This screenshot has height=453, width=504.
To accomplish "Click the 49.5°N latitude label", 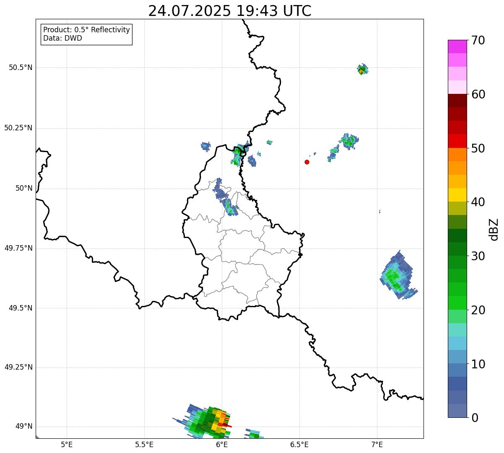I will pyautogui.click(x=21, y=308).
